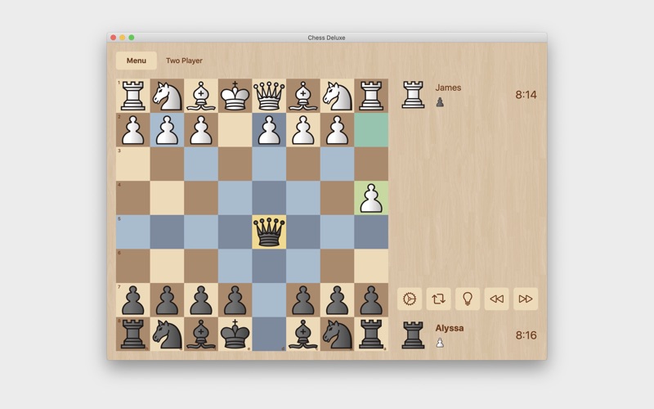Click James's clock showing 8:14
The height and width of the screenshot is (409, 654).
tap(526, 95)
